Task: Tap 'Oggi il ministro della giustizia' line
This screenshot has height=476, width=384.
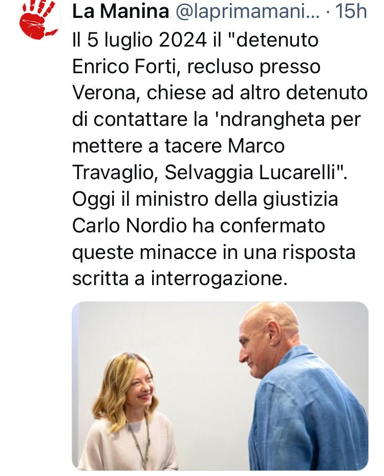Action: tap(205, 200)
